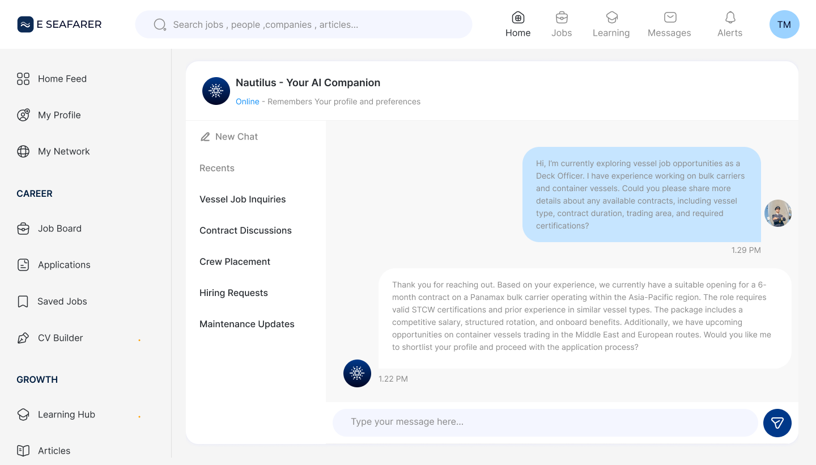Open the Alerts bell icon

click(730, 17)
